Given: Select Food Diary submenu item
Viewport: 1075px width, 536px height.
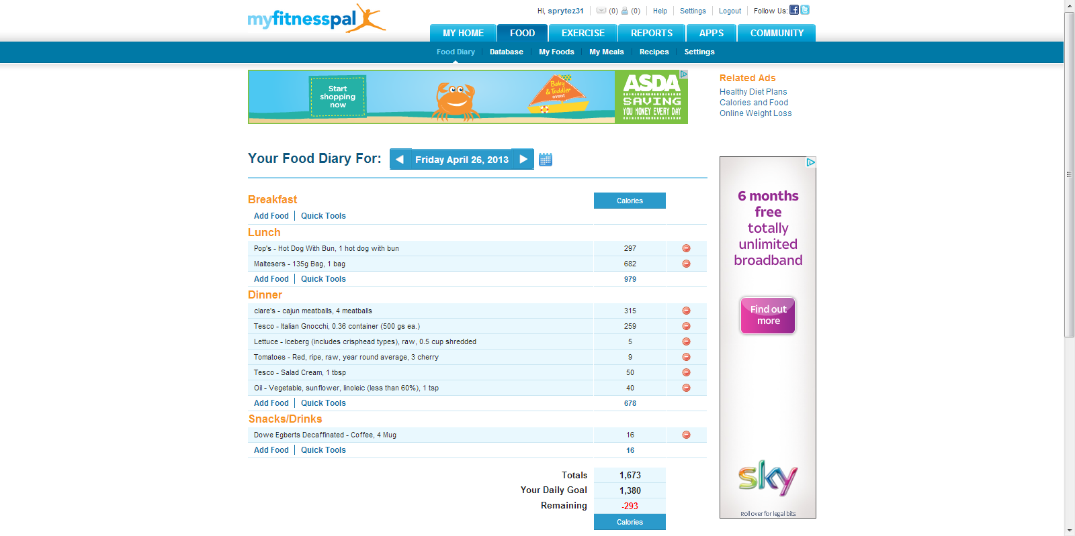Looking at the screenshot, I should [x=456, y=52].
